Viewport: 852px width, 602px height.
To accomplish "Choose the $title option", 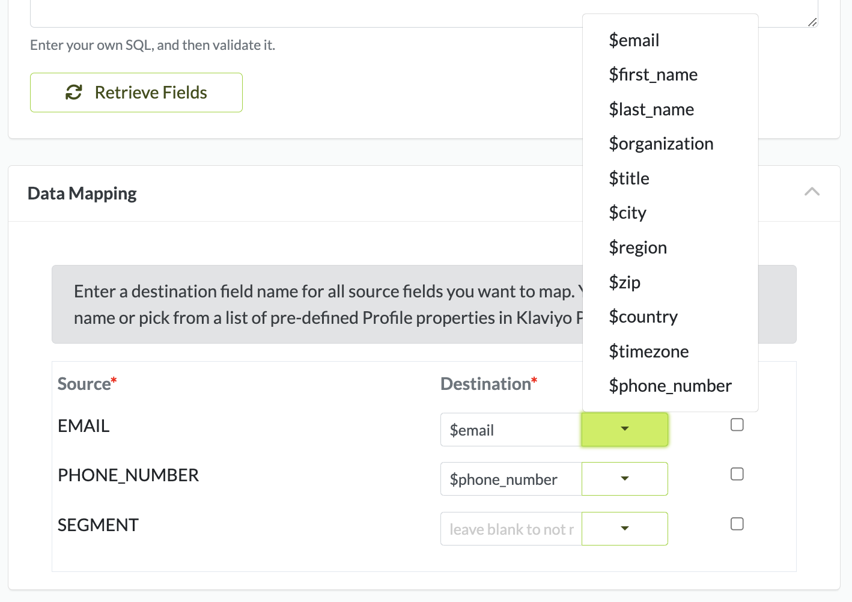I will [x=629, y=178].
